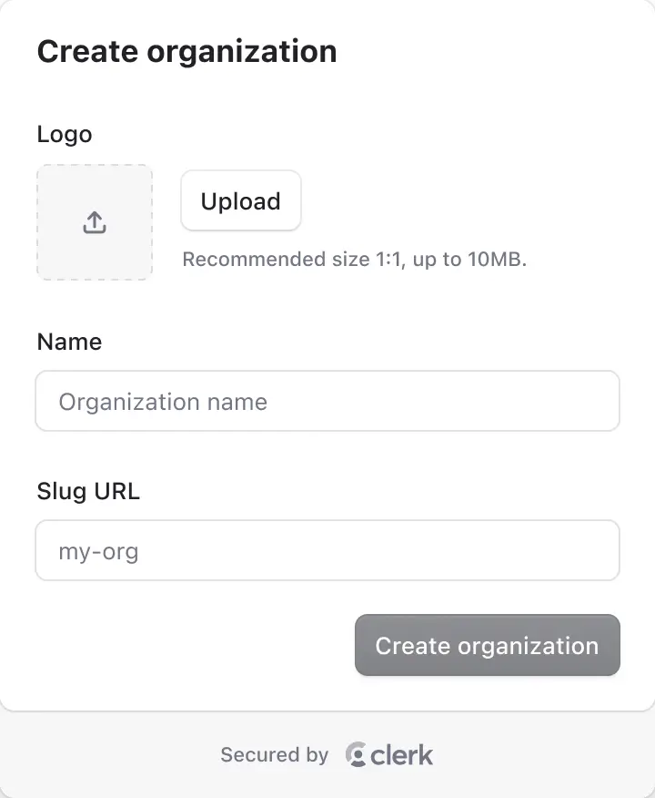Open the 'Secured by clerk' link
The height and width of the screenshot is (798, 655).
coord(326,754)
